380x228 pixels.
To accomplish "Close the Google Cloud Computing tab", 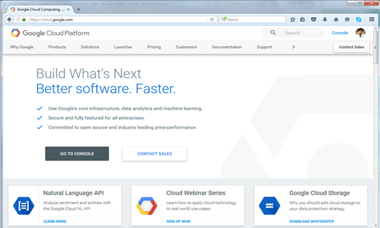I will pyautogui.click(x=68, y=9).
